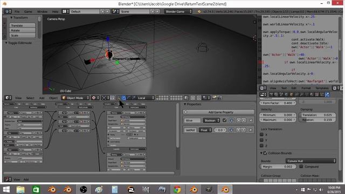The width and height of the screenshot is (345, 194).
Task: Remove the Alive game property
Action: [x=251, y=121]
